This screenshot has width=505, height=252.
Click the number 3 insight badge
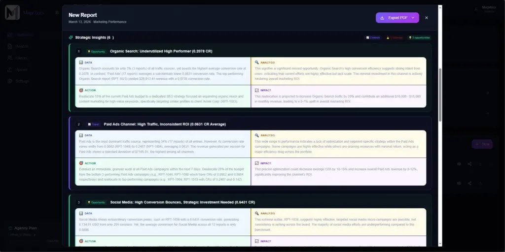[x=78, y=202]
